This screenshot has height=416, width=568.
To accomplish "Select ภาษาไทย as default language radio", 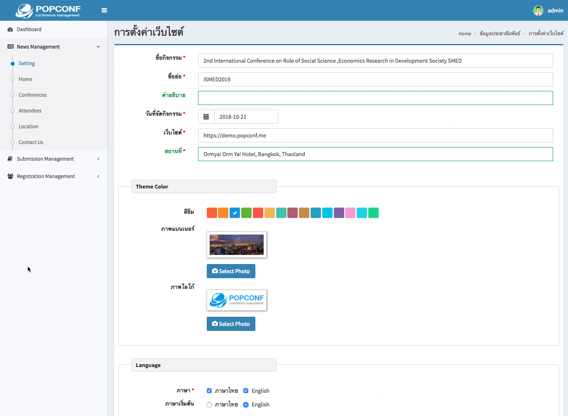I will [x=209, y=405].
